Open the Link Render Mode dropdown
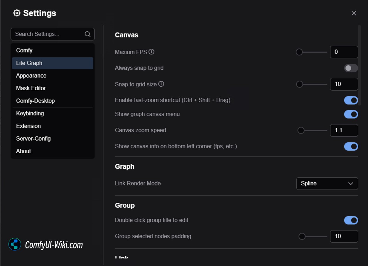The width and height of the screenshot is (368, 266). (327, 183)
